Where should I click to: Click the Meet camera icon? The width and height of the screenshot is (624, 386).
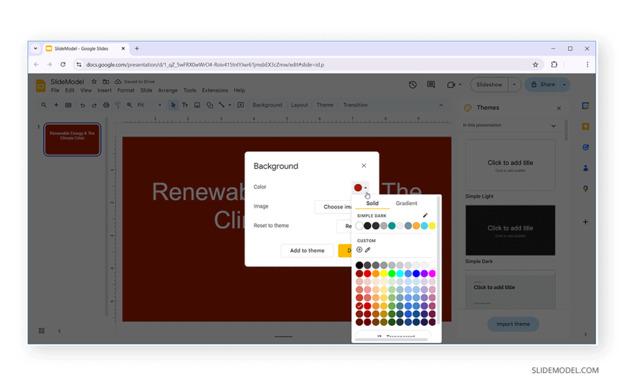pos(450,85)
